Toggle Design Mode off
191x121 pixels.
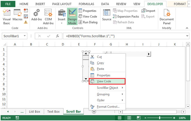coord(72,17)
